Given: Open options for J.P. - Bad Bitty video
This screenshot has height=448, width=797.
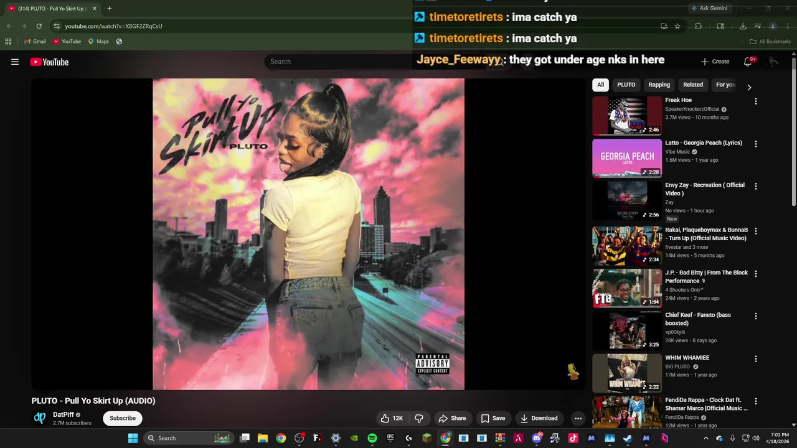Looking at the screenshot, I should [756, 274].
